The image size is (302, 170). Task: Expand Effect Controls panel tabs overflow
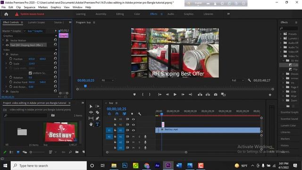[x=70, y=22]
